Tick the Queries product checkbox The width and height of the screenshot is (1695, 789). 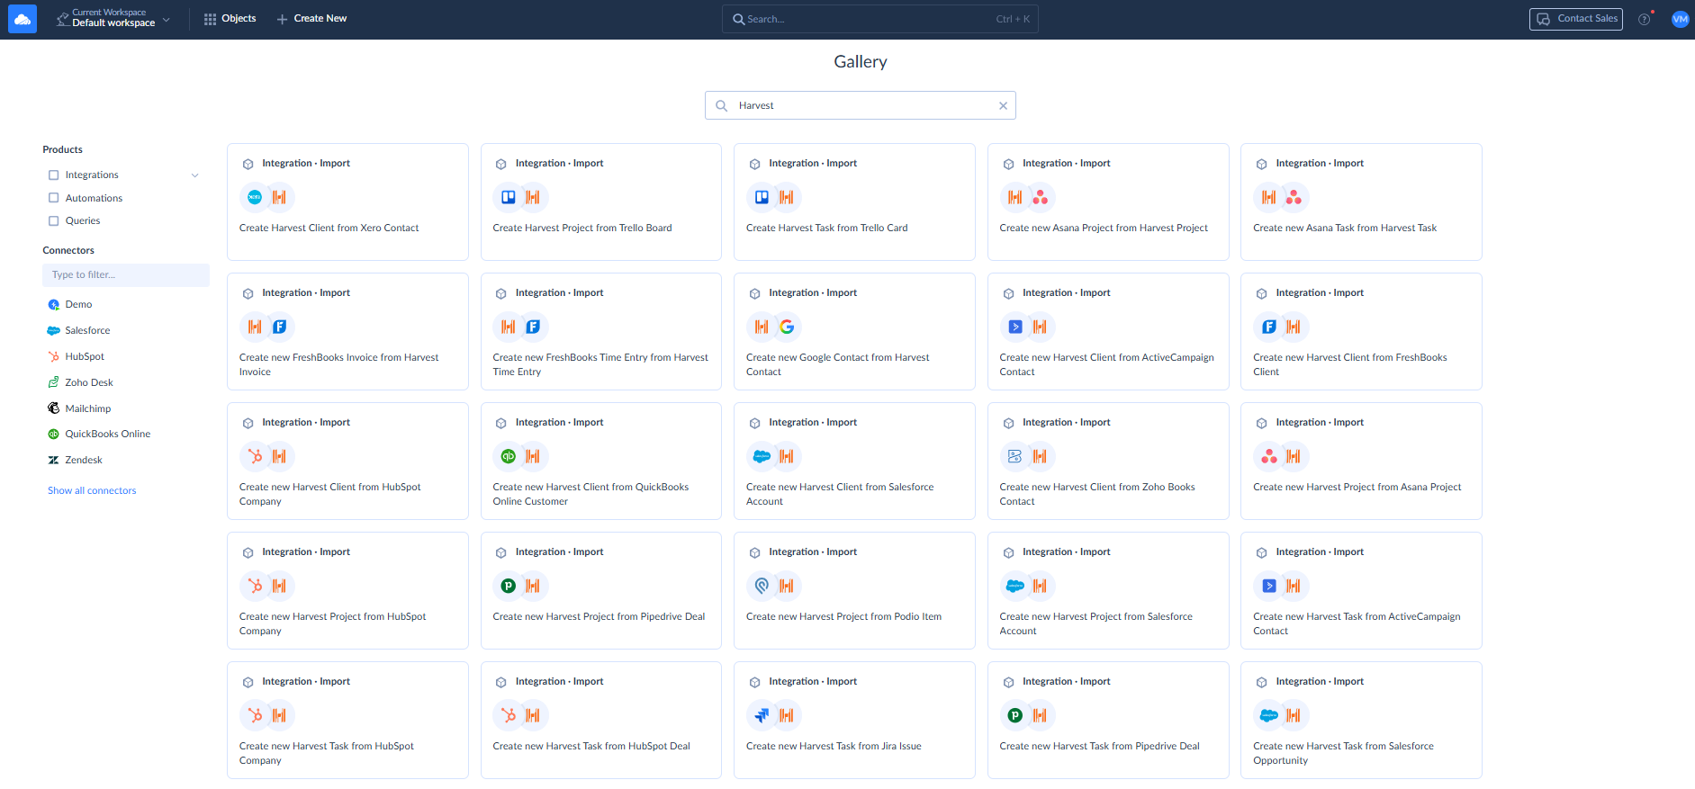54,221
